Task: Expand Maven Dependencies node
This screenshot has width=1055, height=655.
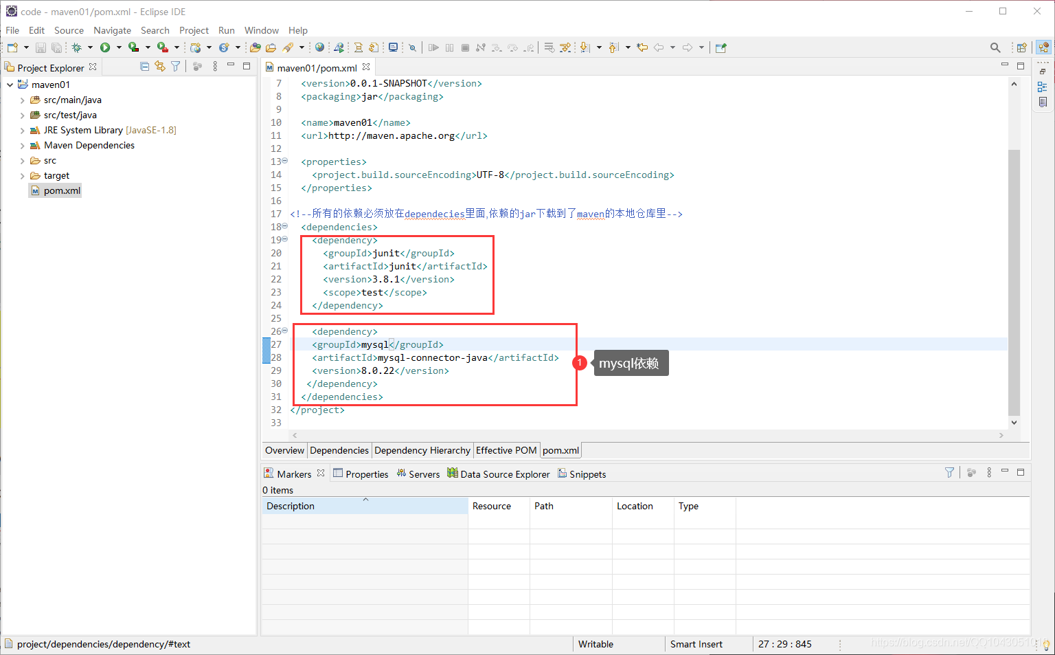Action: point(22,146)
